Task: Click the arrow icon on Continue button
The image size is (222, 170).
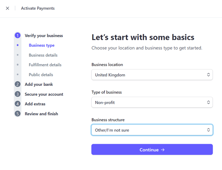Action: pos(163,150)
